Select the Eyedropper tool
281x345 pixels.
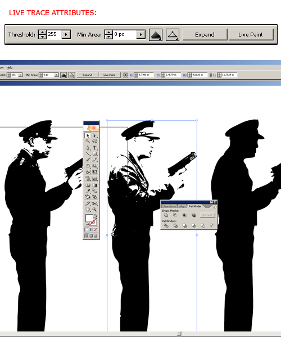tap(88, 191)
